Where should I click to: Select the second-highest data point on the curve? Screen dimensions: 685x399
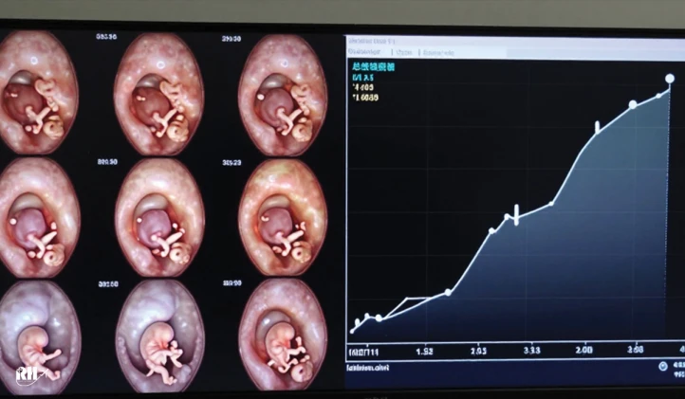click(633, 104)
